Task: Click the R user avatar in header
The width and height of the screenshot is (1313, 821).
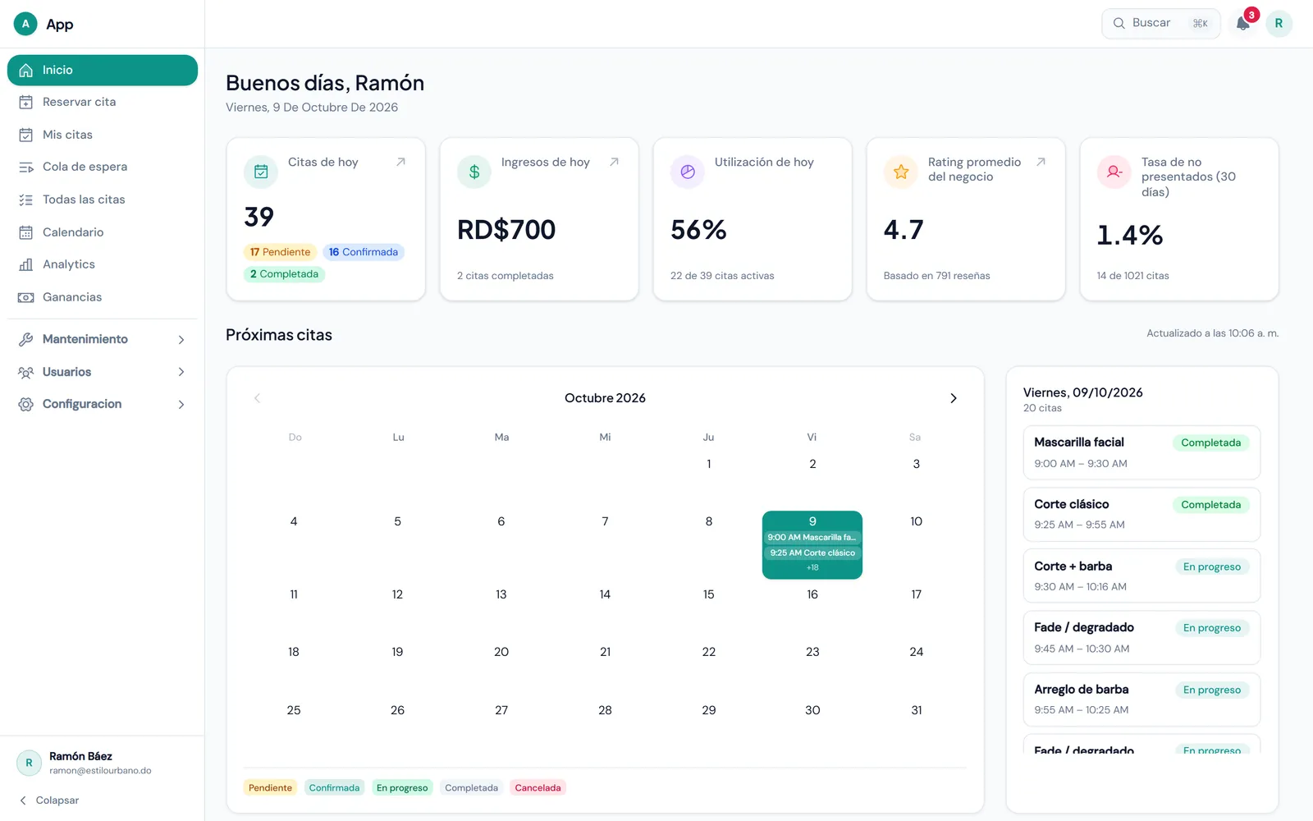Action: pyautogui.click(x=1279, y=24)
